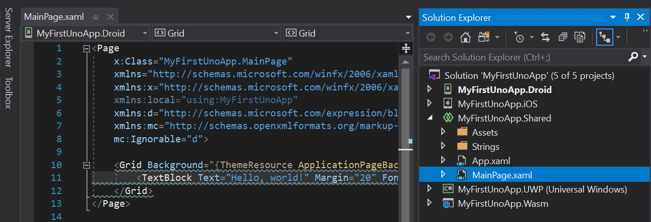
Task: Open the search options dropdown arrow
Action: click(644, 57)
